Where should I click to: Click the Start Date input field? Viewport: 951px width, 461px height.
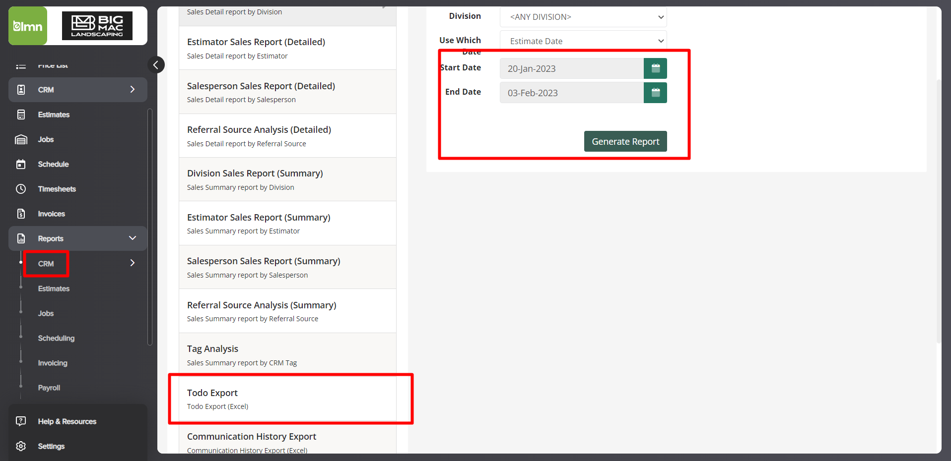click(572, 68)
